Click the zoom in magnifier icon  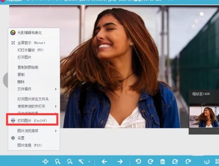[x=58, y=162]
